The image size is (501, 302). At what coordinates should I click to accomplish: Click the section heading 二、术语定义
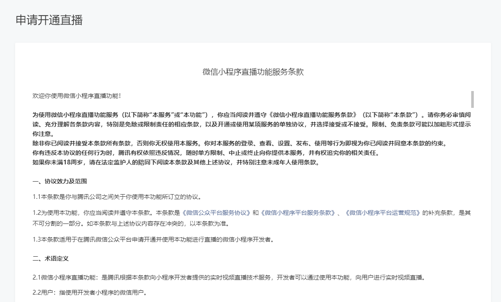51,258
